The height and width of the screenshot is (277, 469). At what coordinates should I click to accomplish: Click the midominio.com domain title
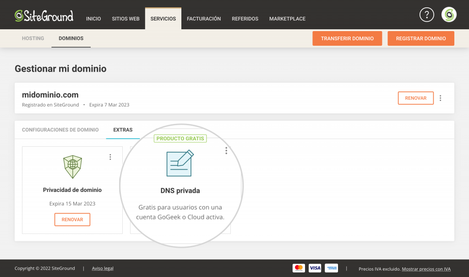pos(50,95)
